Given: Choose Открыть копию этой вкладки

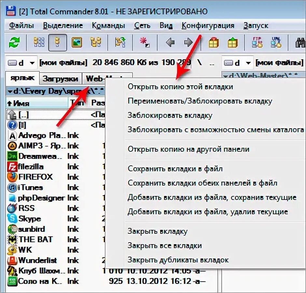Looking at the screenshot, I should click(x=205, y=87).
